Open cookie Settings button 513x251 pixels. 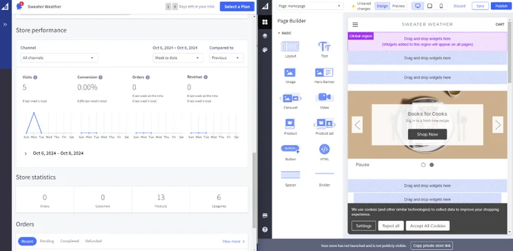point(363,226)
